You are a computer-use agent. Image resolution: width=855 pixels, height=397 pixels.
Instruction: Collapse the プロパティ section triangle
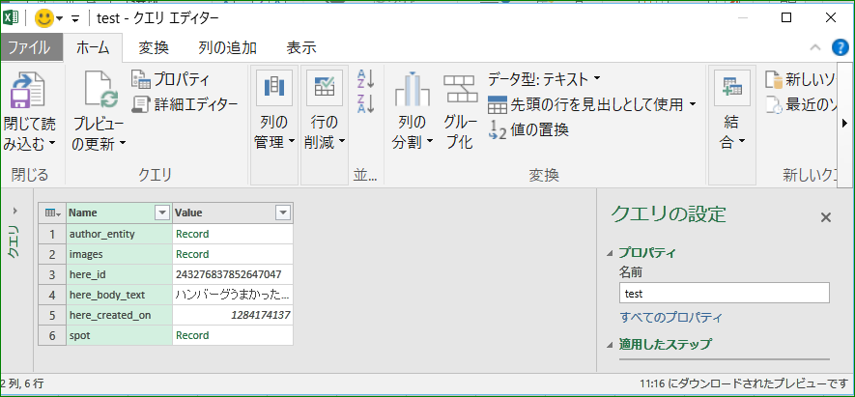pyautogui.click(x=610, y=254)
